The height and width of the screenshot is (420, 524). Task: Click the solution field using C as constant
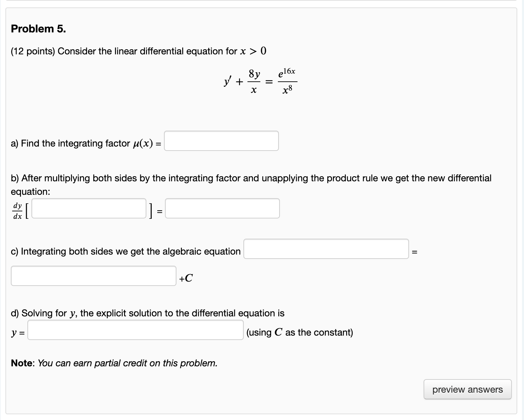135,332
